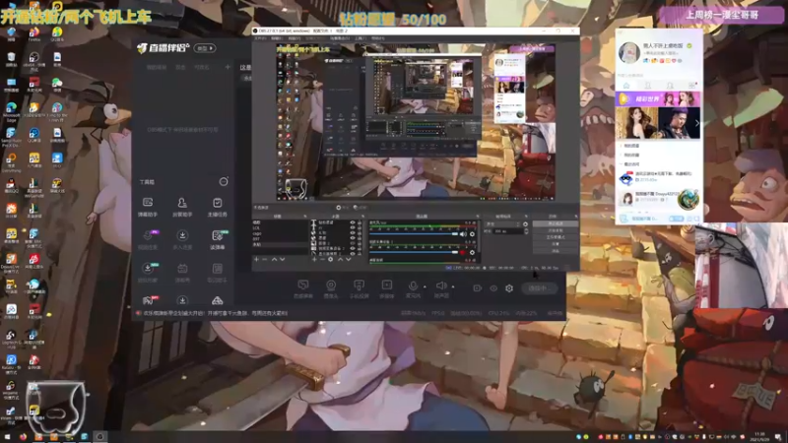Toggle the radio option under OBS preview

[x=338, y=208]
